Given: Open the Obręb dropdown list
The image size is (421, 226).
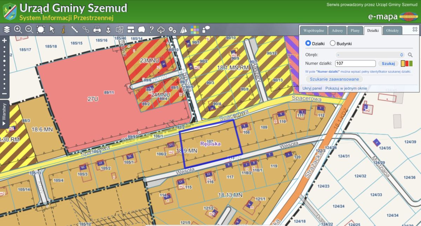Looking at the screenshot, I should tap(370, 55).
